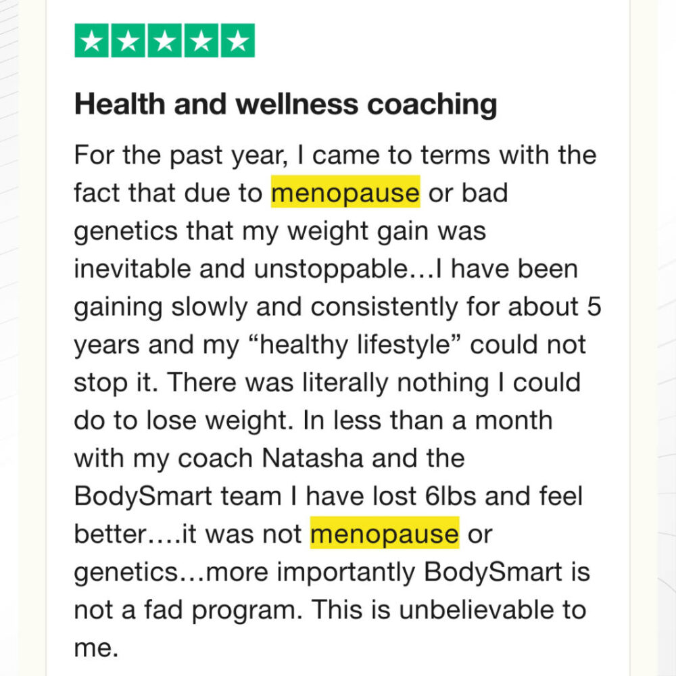Click the first highlighted 'menopause' word
676x676 pixels.
coord(345,192)
